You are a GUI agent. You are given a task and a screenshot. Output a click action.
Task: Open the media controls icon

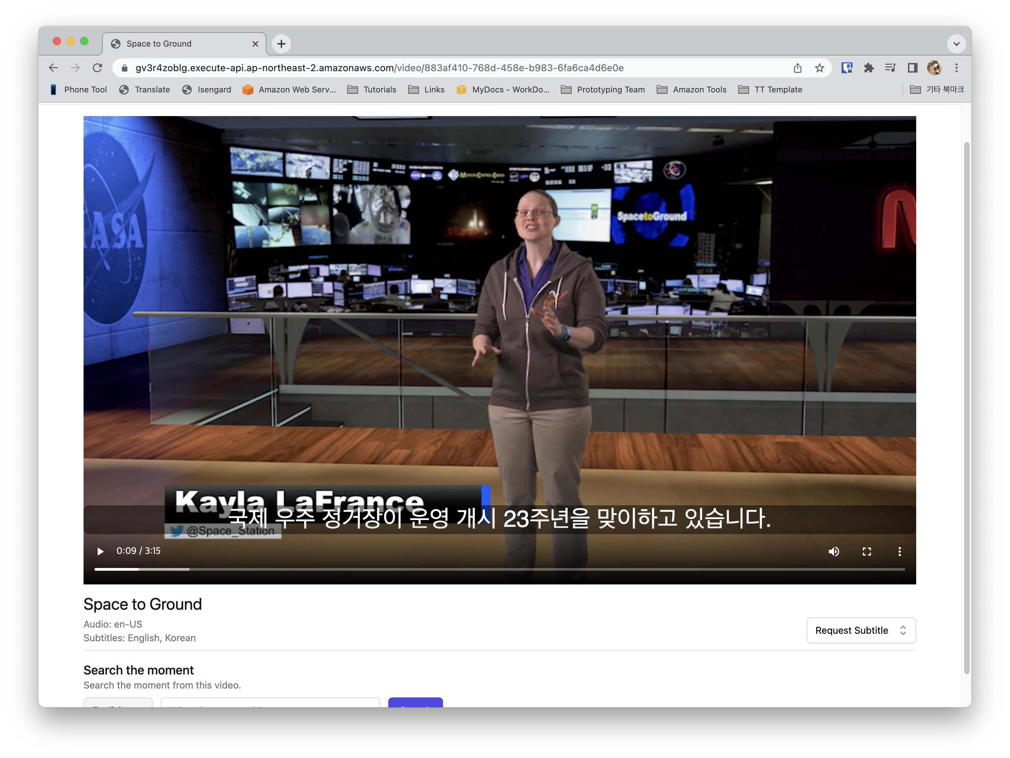point(891,68)
